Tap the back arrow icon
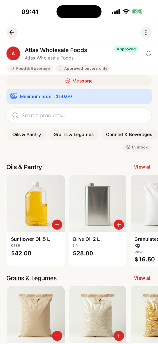This screenshot has width=158, height=344. pyautogui.click(x=12, y=32)
